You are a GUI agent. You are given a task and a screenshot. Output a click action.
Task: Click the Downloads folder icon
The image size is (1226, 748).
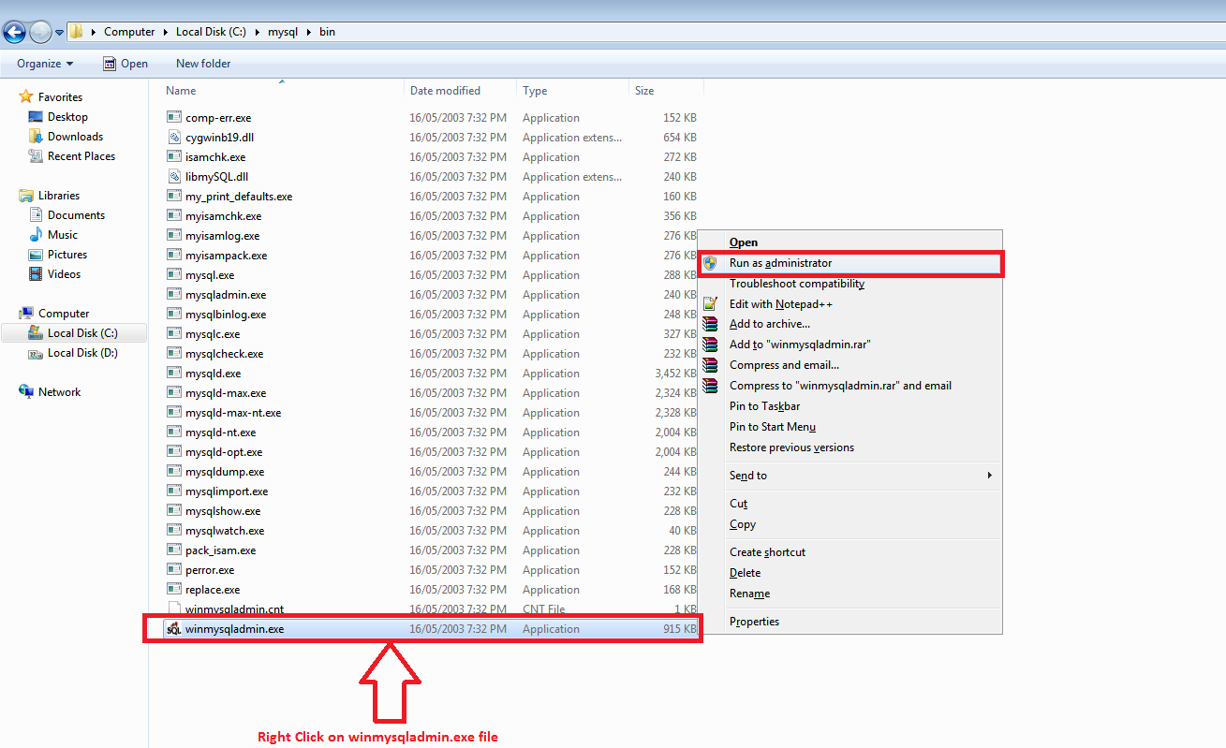tap(36, 137)
